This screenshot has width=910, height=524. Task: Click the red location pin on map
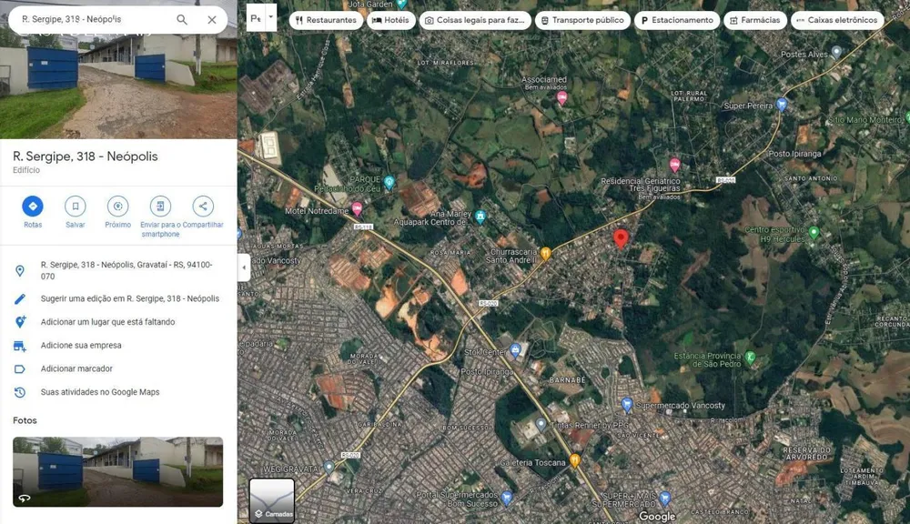(x=621, y=238)
